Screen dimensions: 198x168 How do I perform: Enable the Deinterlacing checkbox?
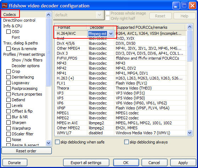tap(9, 77)
